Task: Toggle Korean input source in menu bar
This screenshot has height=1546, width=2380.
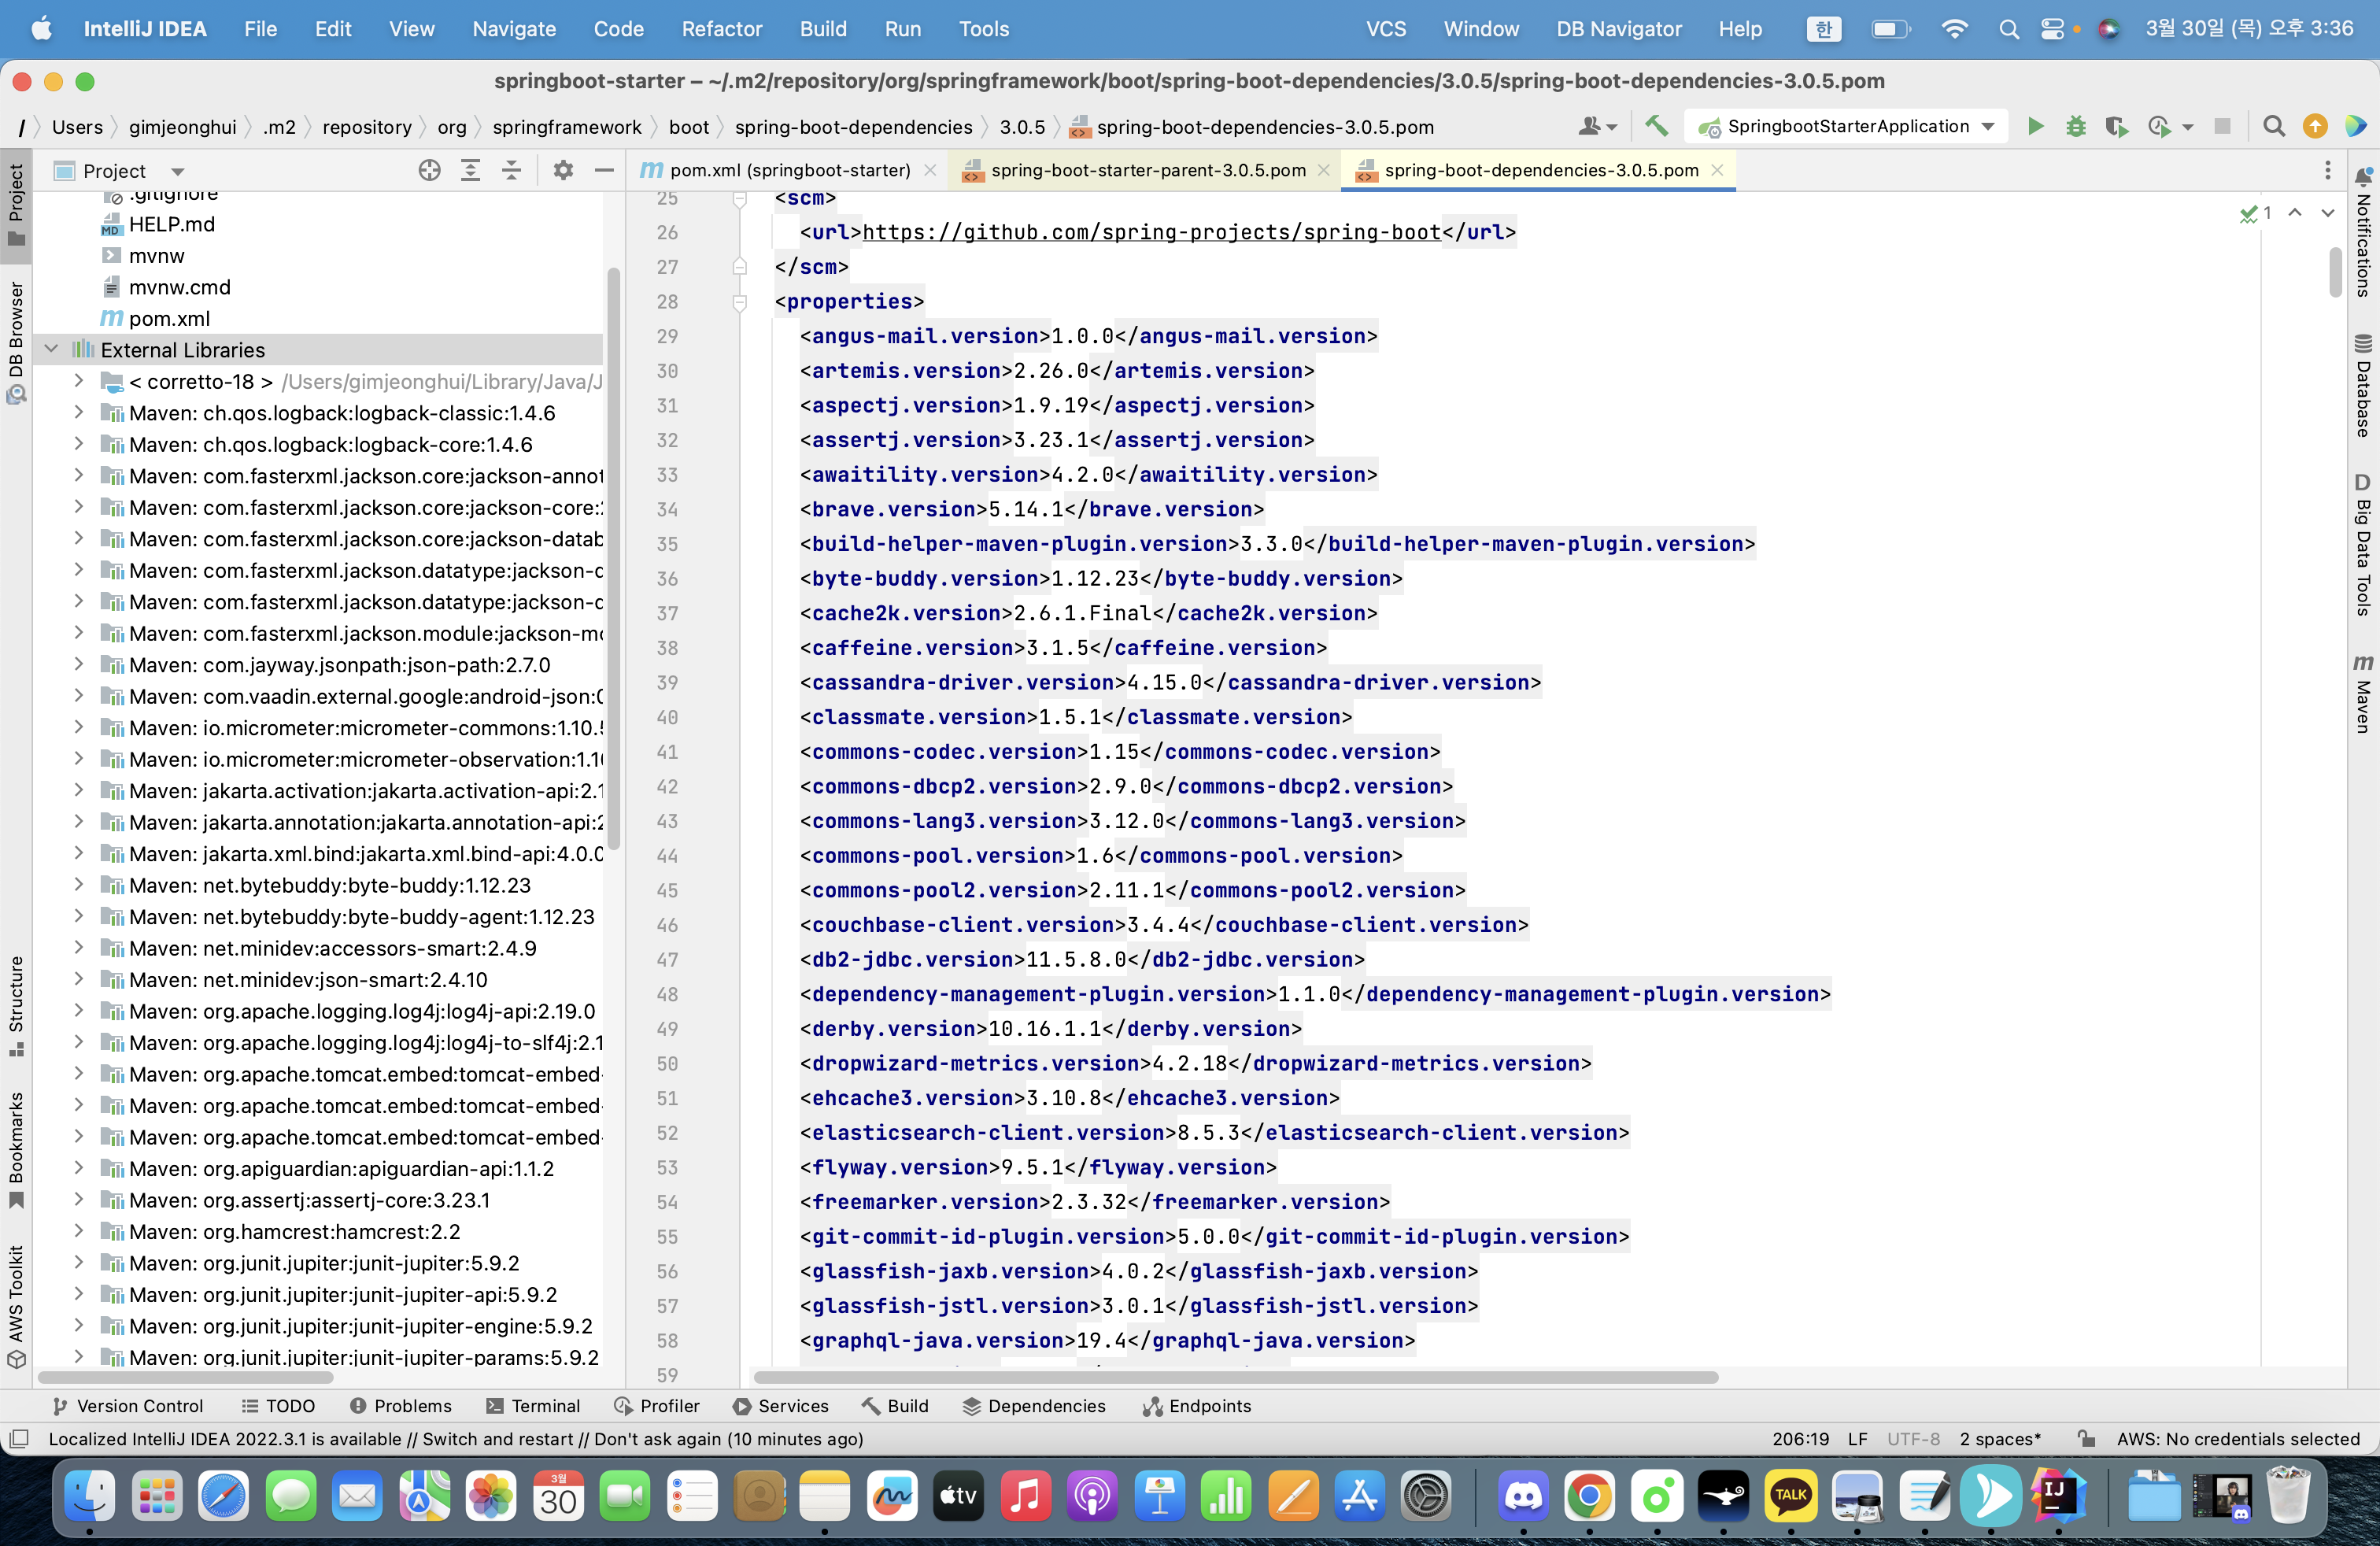Action: pyautogui.click(x=1824, y=29)
